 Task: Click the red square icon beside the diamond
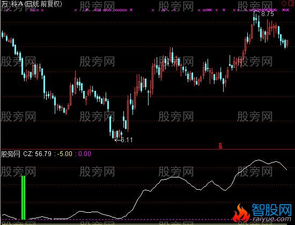pyautogui.click(x=291, y=3)
